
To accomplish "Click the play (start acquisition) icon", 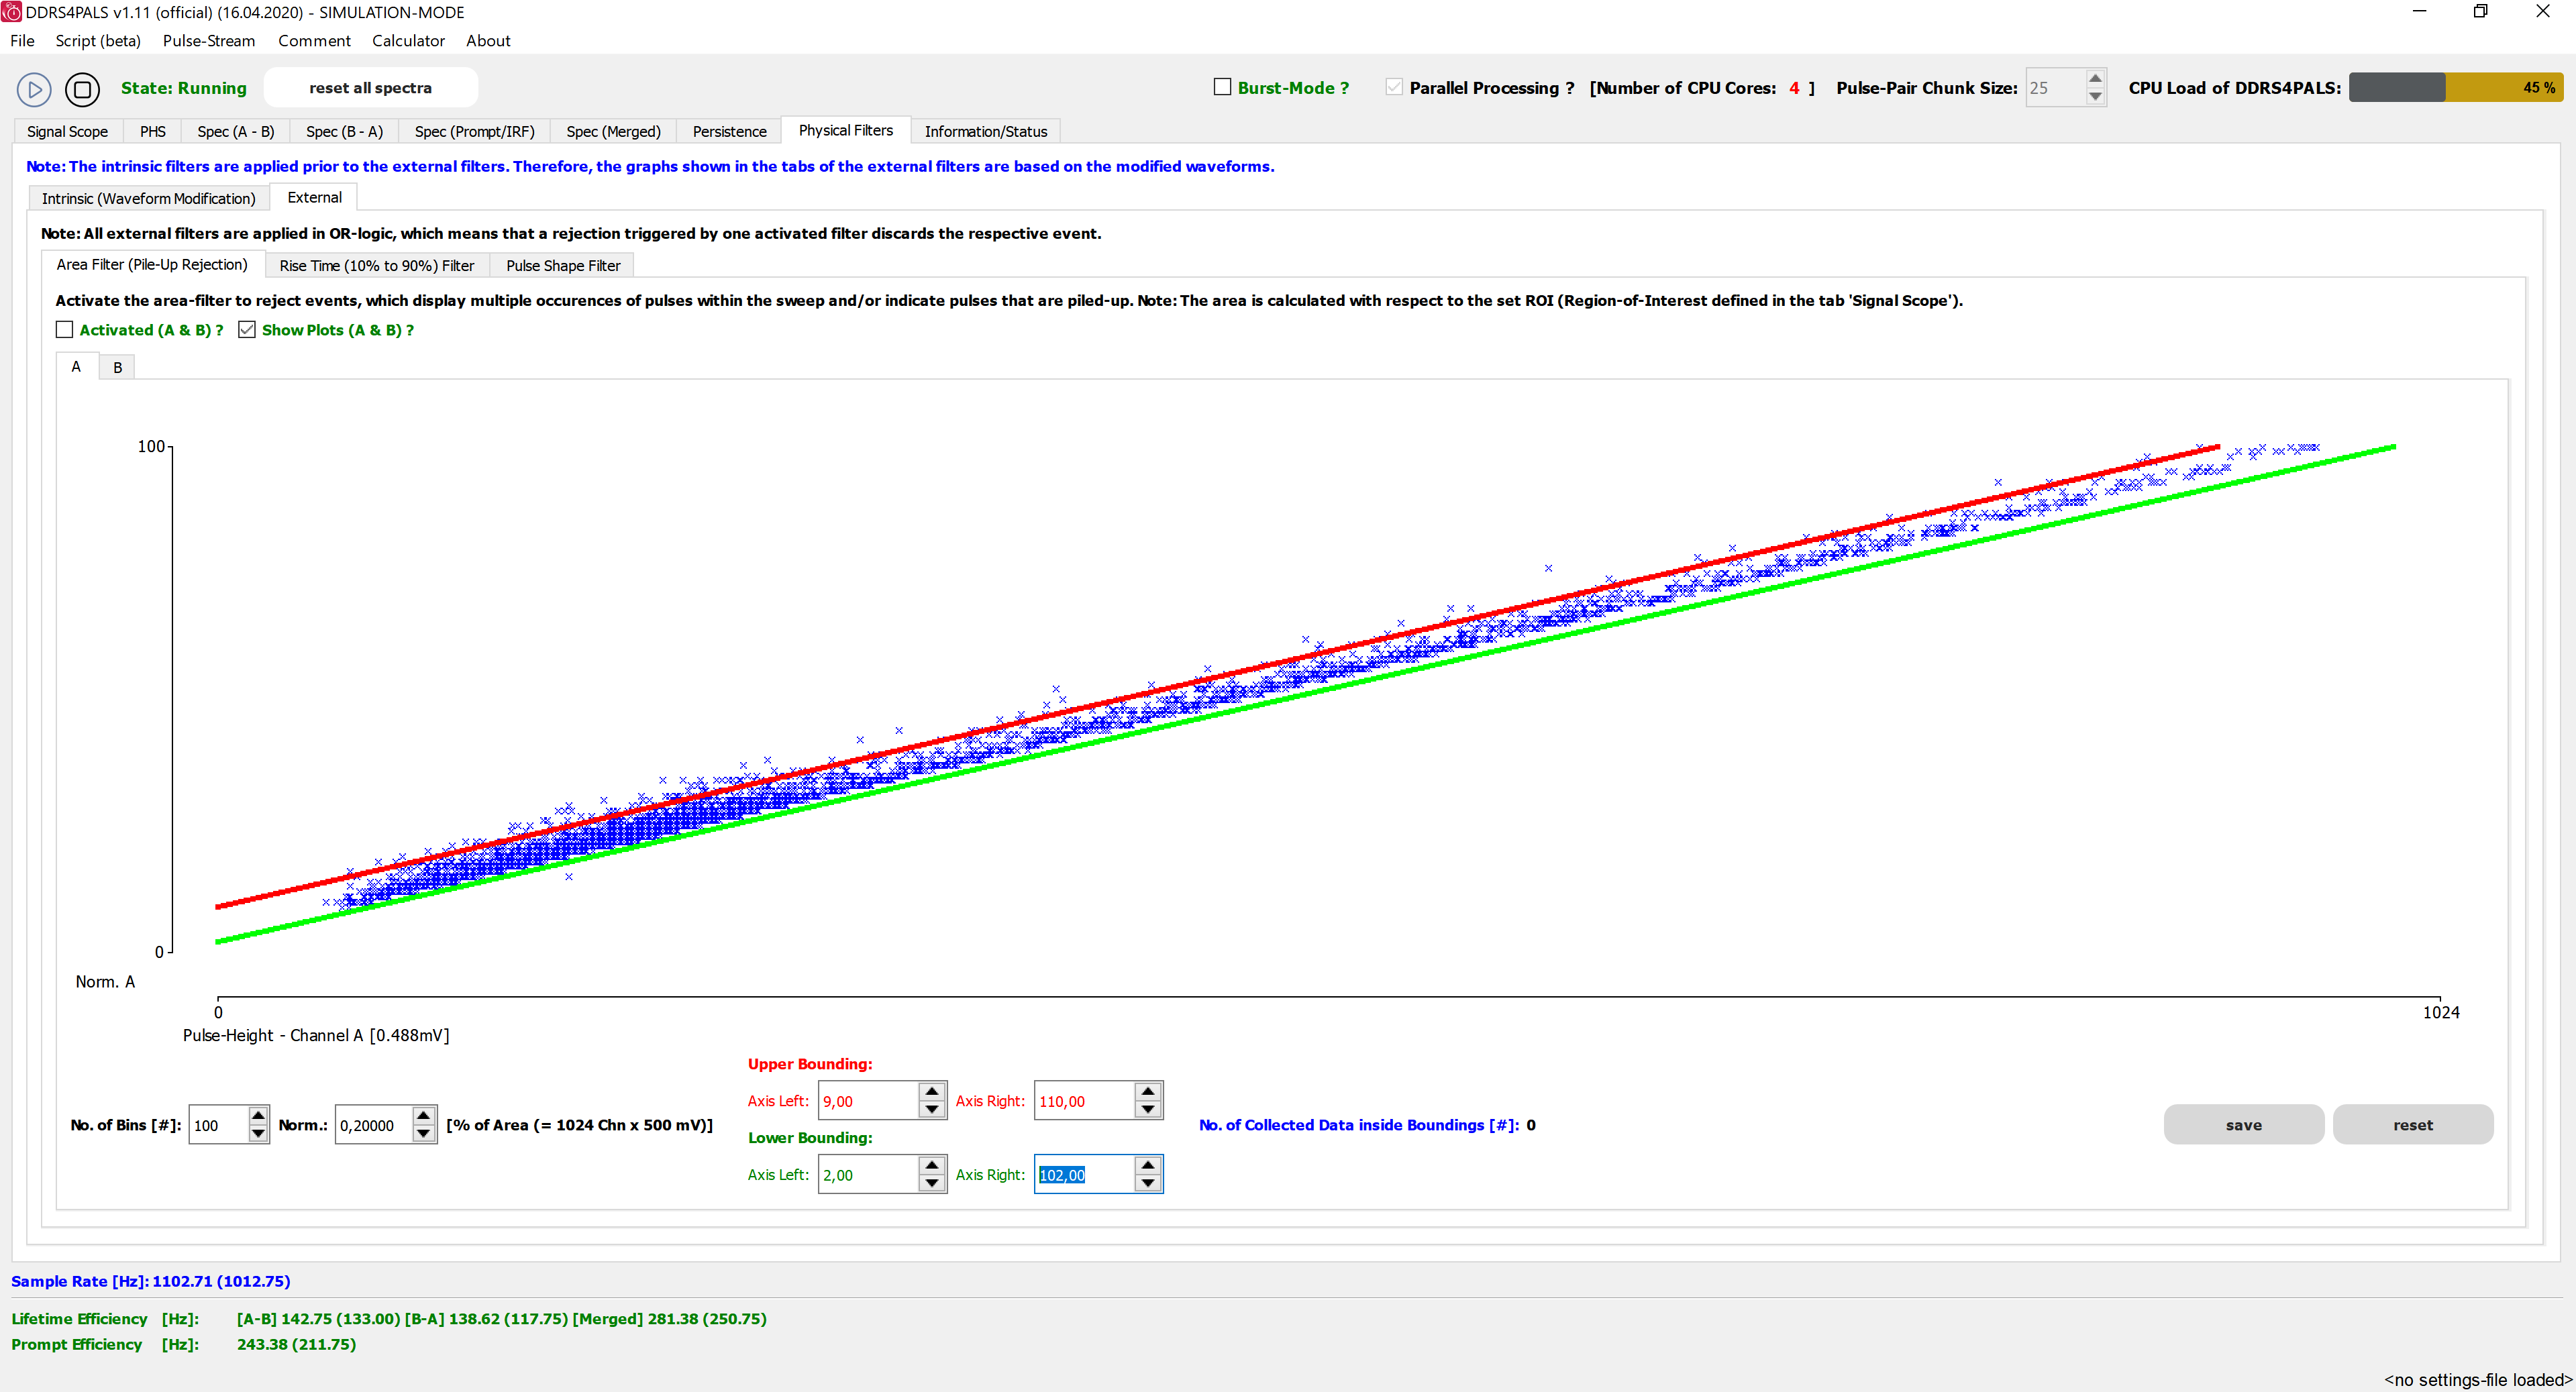I will [x=34, y=89].
